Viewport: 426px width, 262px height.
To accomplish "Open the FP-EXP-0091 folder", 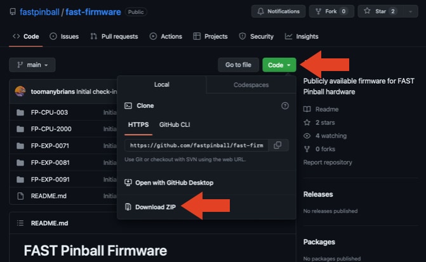I will click(50, 180).
